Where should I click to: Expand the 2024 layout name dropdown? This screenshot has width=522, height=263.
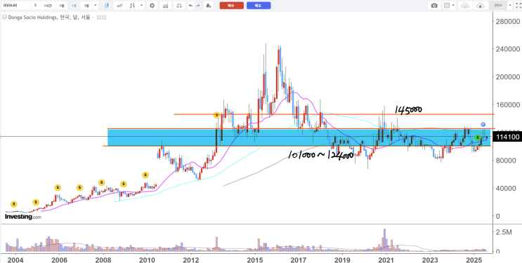click(510, 6)
